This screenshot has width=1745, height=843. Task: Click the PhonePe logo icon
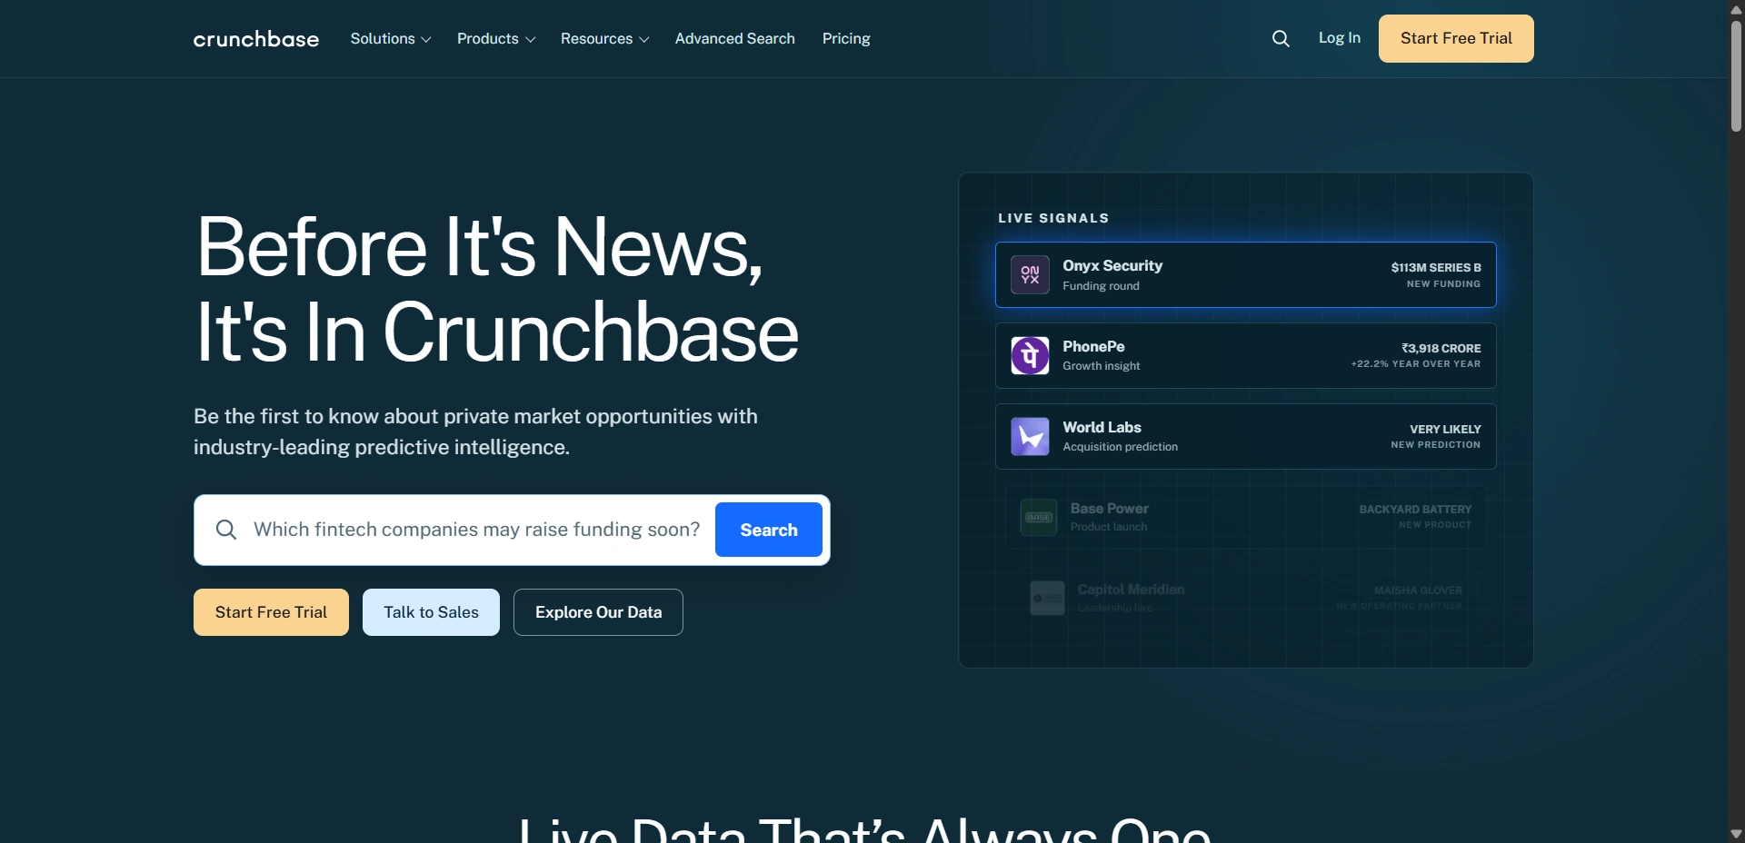point(1030,355)
